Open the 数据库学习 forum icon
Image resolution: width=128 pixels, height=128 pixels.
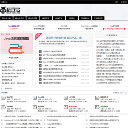[97, 98]
